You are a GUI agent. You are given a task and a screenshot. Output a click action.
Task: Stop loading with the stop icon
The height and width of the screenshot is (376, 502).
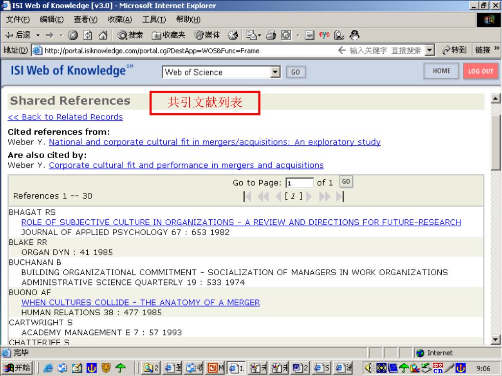point(73,35)
